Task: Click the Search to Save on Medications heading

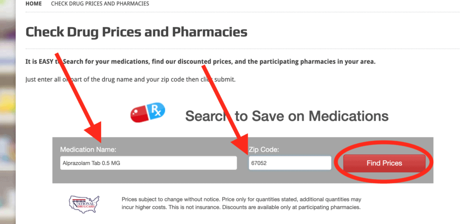Action: [286, 116]
